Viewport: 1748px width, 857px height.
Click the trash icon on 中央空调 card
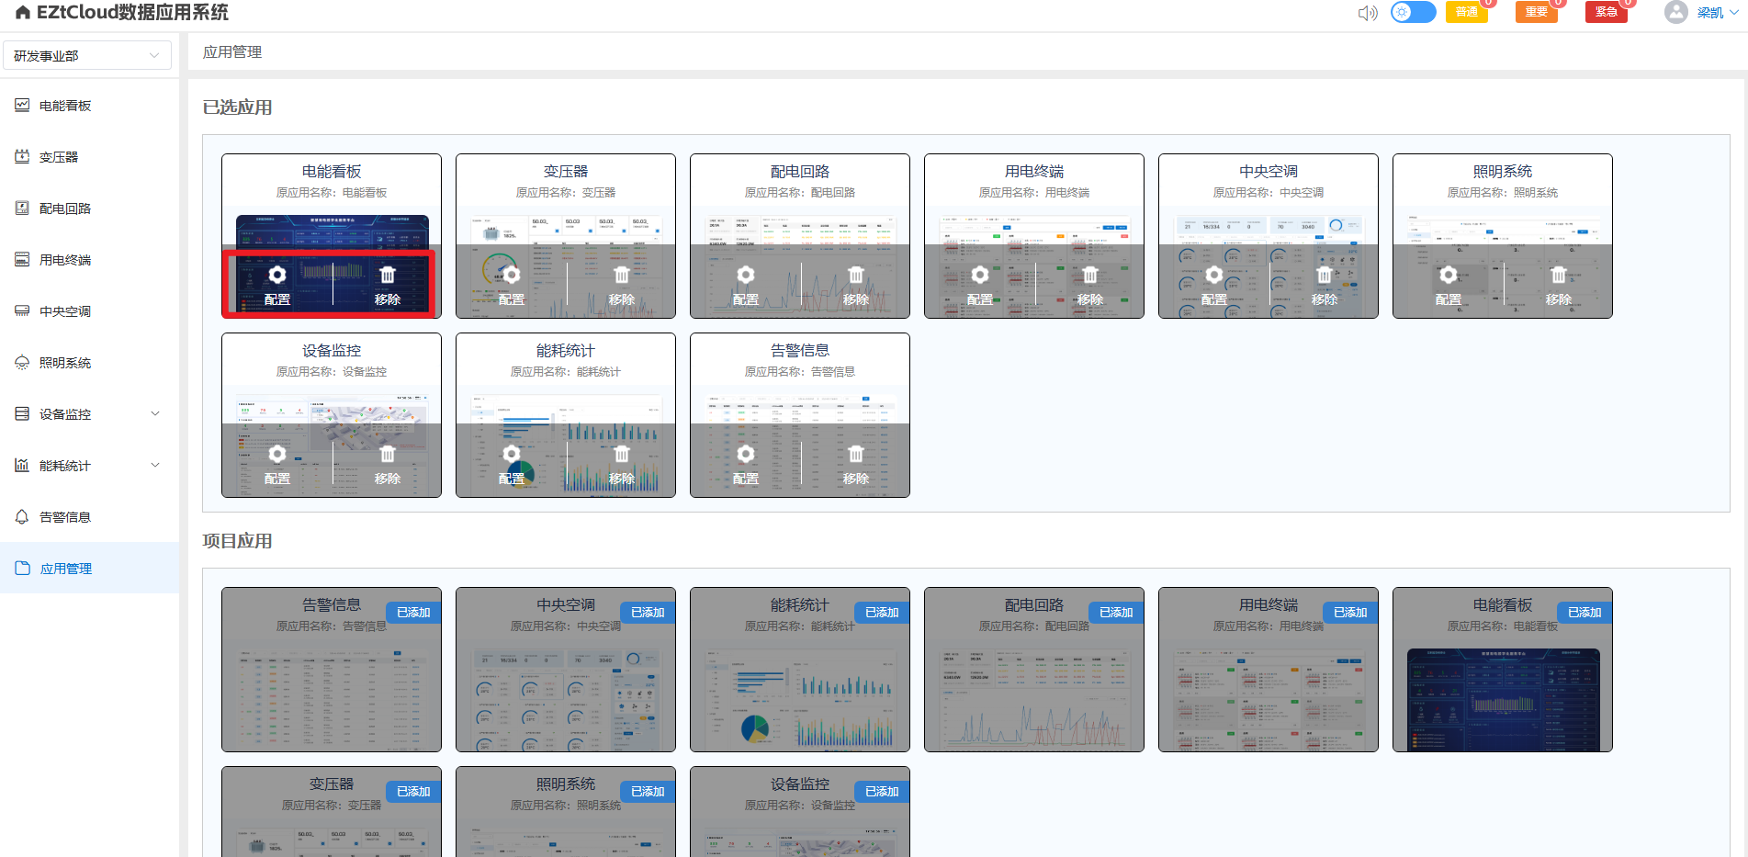[x=1325, y=276]
